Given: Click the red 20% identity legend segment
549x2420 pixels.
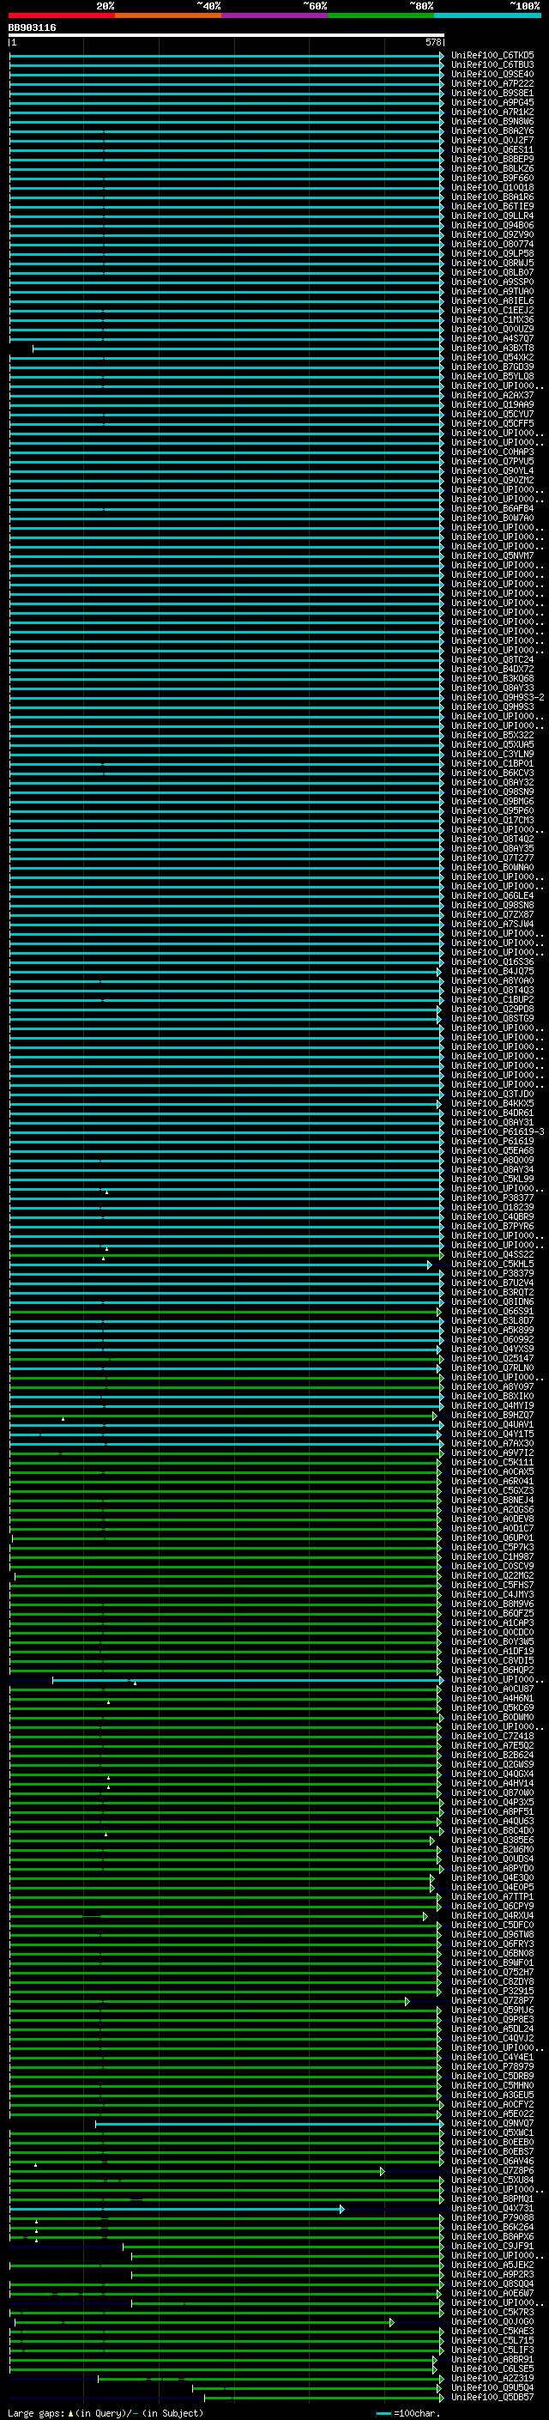Looking at the screenshot, I should click(x=62, y=15).
